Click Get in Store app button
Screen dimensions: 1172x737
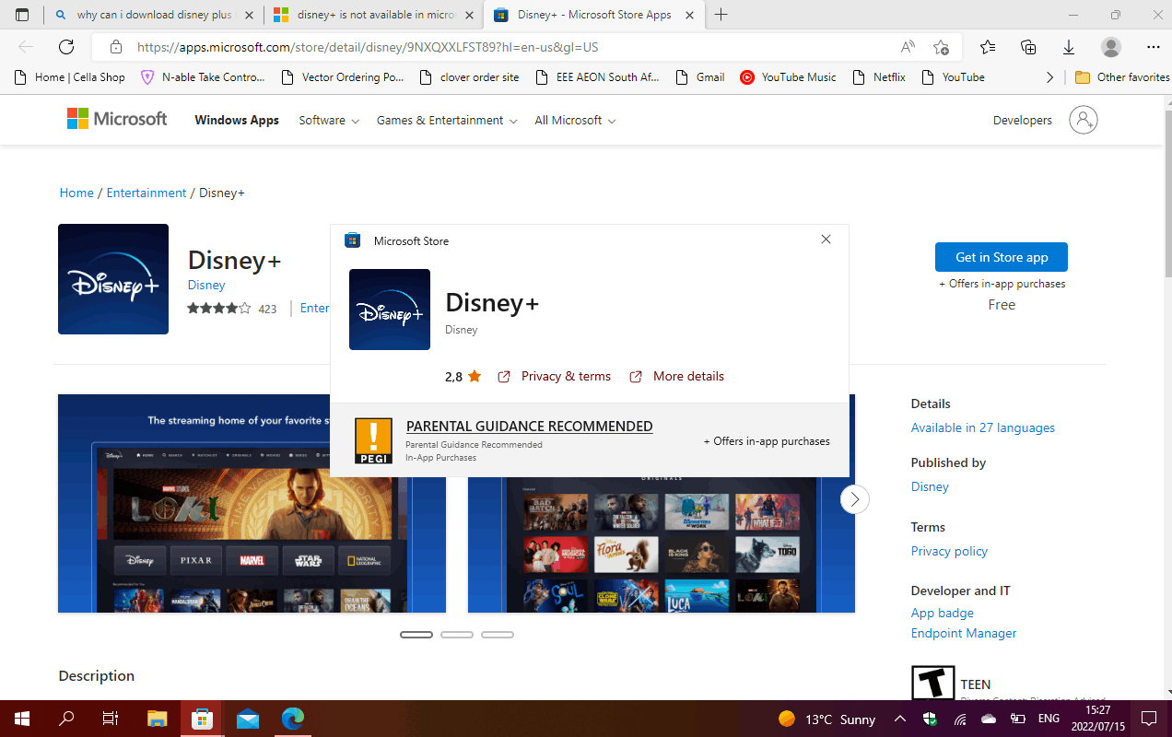coord(1002,257)
